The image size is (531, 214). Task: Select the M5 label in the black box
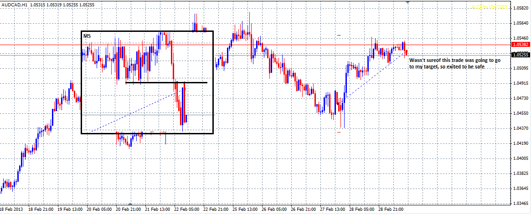pos(87,35)
